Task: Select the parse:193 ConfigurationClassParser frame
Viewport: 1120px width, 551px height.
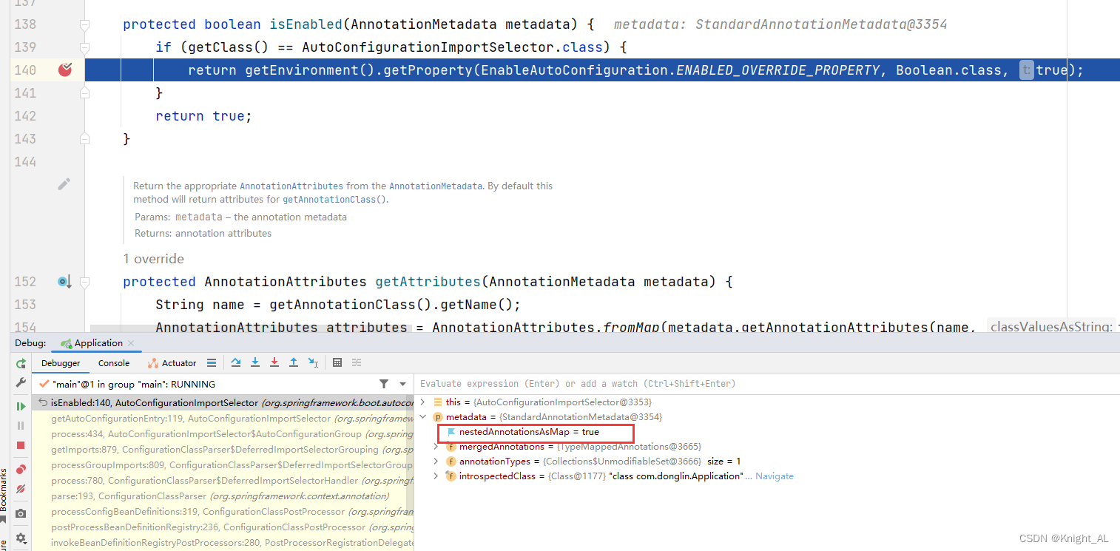Action: (x=223, y=496)
